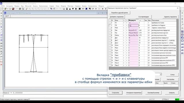The height and width of the screenshot is (103, 184).
Task: Click the V toolbar button
Action: 96,9
